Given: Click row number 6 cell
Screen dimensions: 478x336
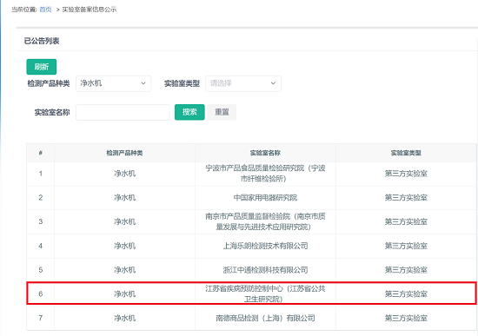Looking at the screenshot, I should coord(41,294).
